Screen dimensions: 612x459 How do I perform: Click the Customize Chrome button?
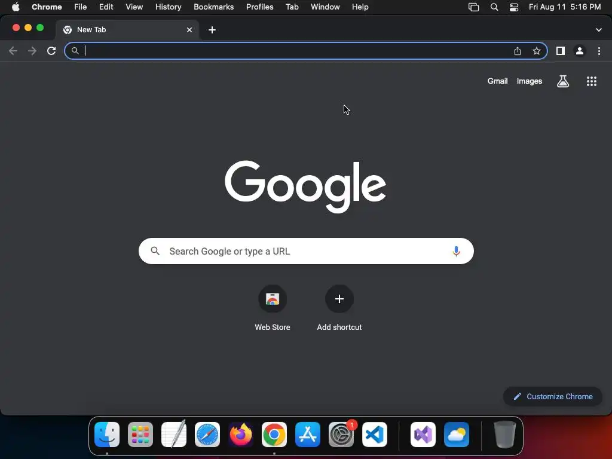(553, 397)
